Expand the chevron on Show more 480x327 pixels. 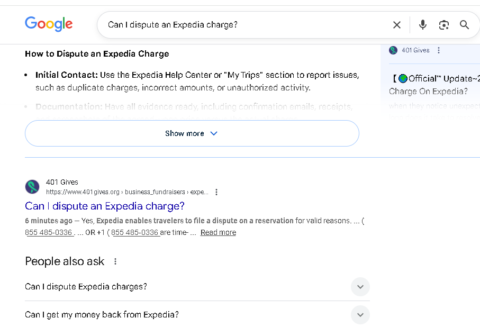(x=214, y=133)
